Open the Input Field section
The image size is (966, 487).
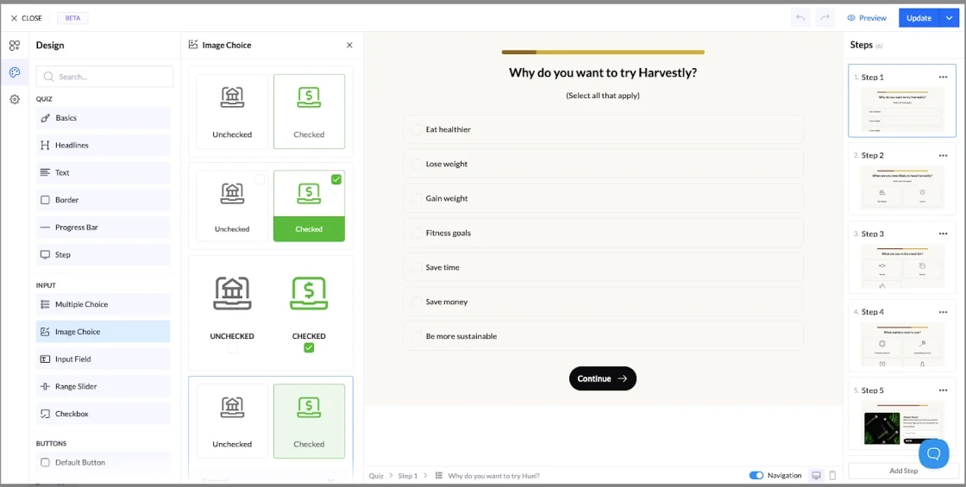coord(103,359)
